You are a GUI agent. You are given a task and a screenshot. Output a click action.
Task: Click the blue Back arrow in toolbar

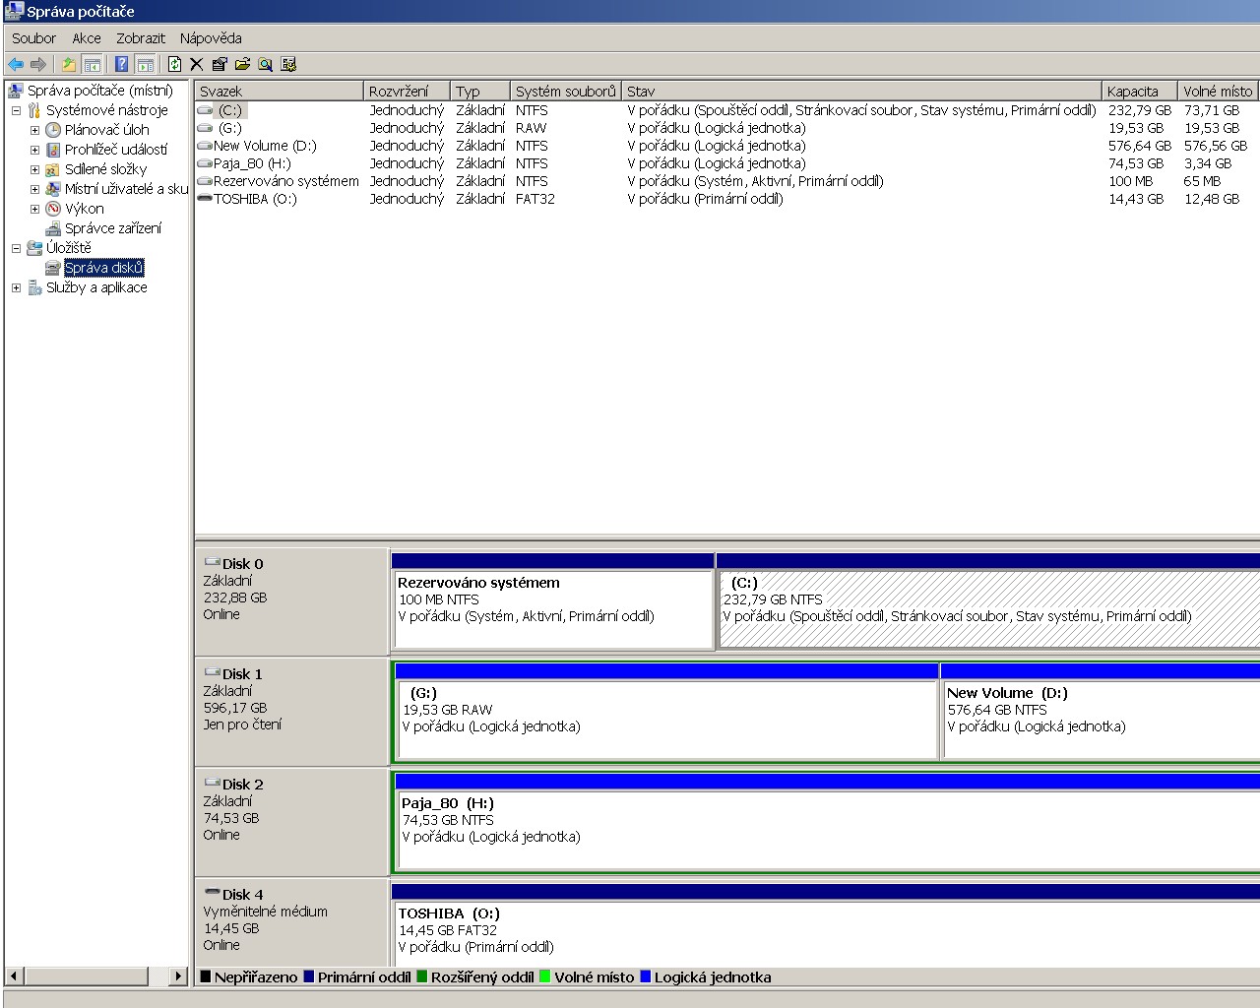point(16,65)
